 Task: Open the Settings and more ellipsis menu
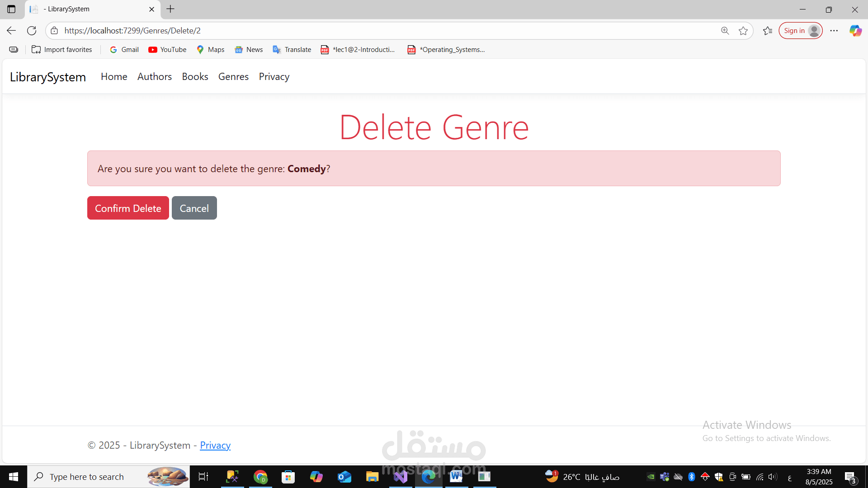coord(834,31)
